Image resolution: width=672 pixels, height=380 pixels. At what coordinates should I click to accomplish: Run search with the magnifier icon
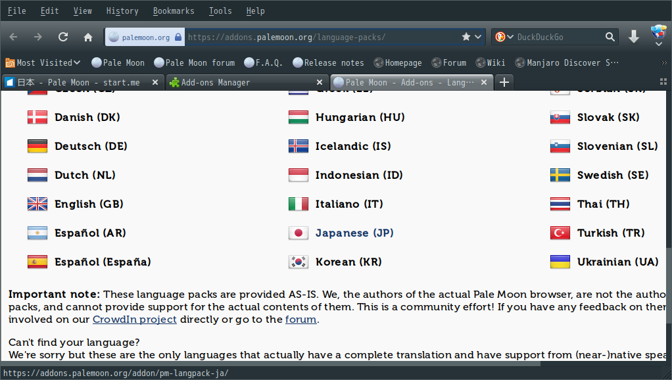pos(610,37)
